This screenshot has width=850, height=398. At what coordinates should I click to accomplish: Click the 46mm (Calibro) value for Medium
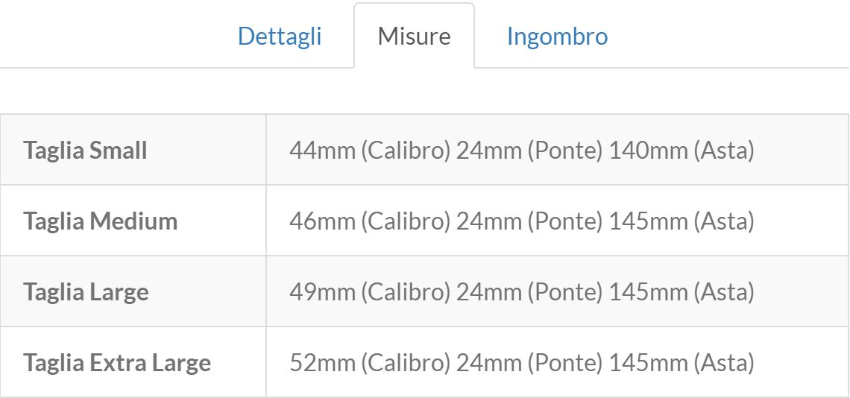(369, 221)
